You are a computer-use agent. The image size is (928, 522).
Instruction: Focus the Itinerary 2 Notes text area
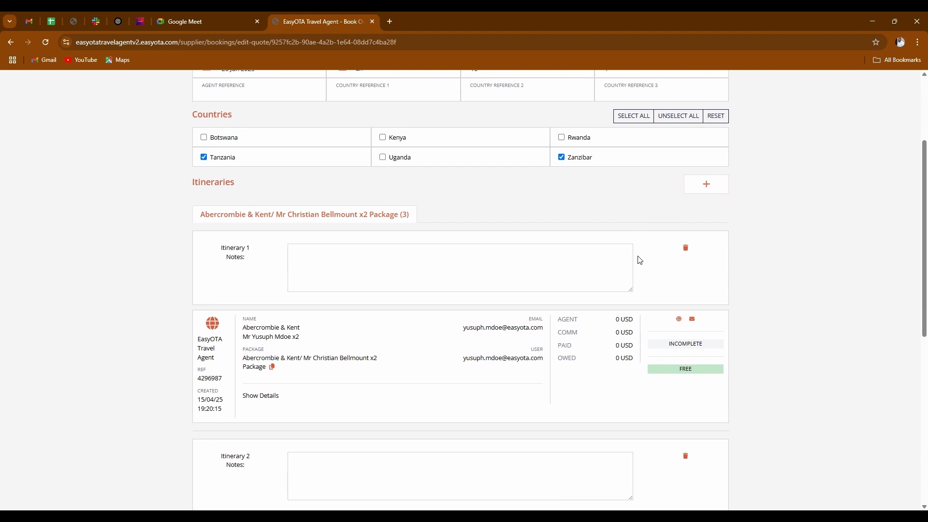pos(460,477)
